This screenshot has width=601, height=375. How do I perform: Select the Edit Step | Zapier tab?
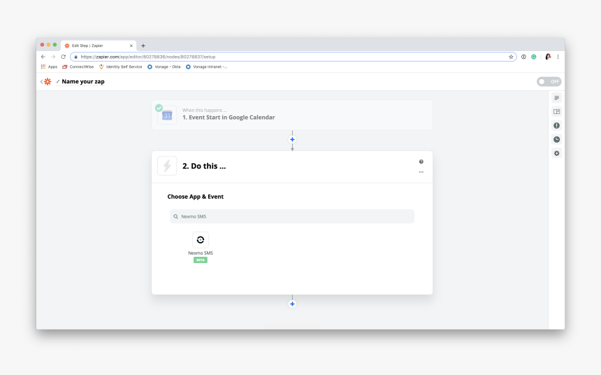(x=99, y=45)
